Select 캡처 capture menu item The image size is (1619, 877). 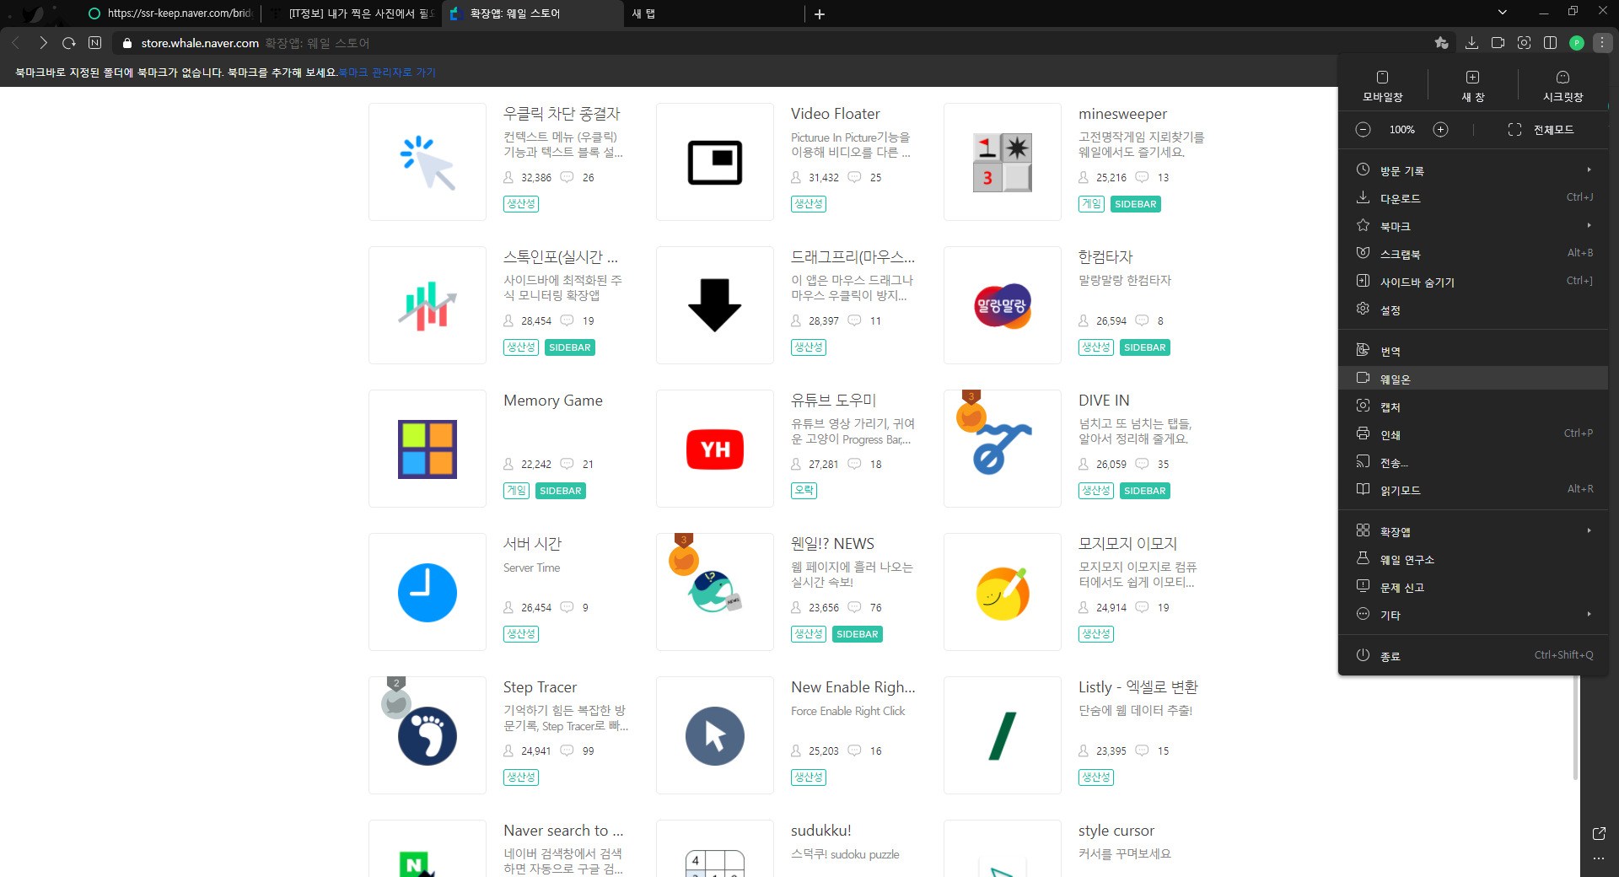pos(1473,406)
